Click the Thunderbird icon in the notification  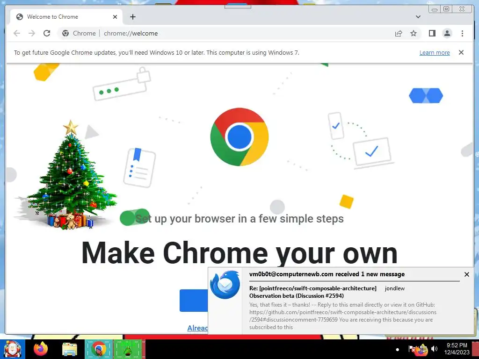pyautogui.click(x=225, y=285)
